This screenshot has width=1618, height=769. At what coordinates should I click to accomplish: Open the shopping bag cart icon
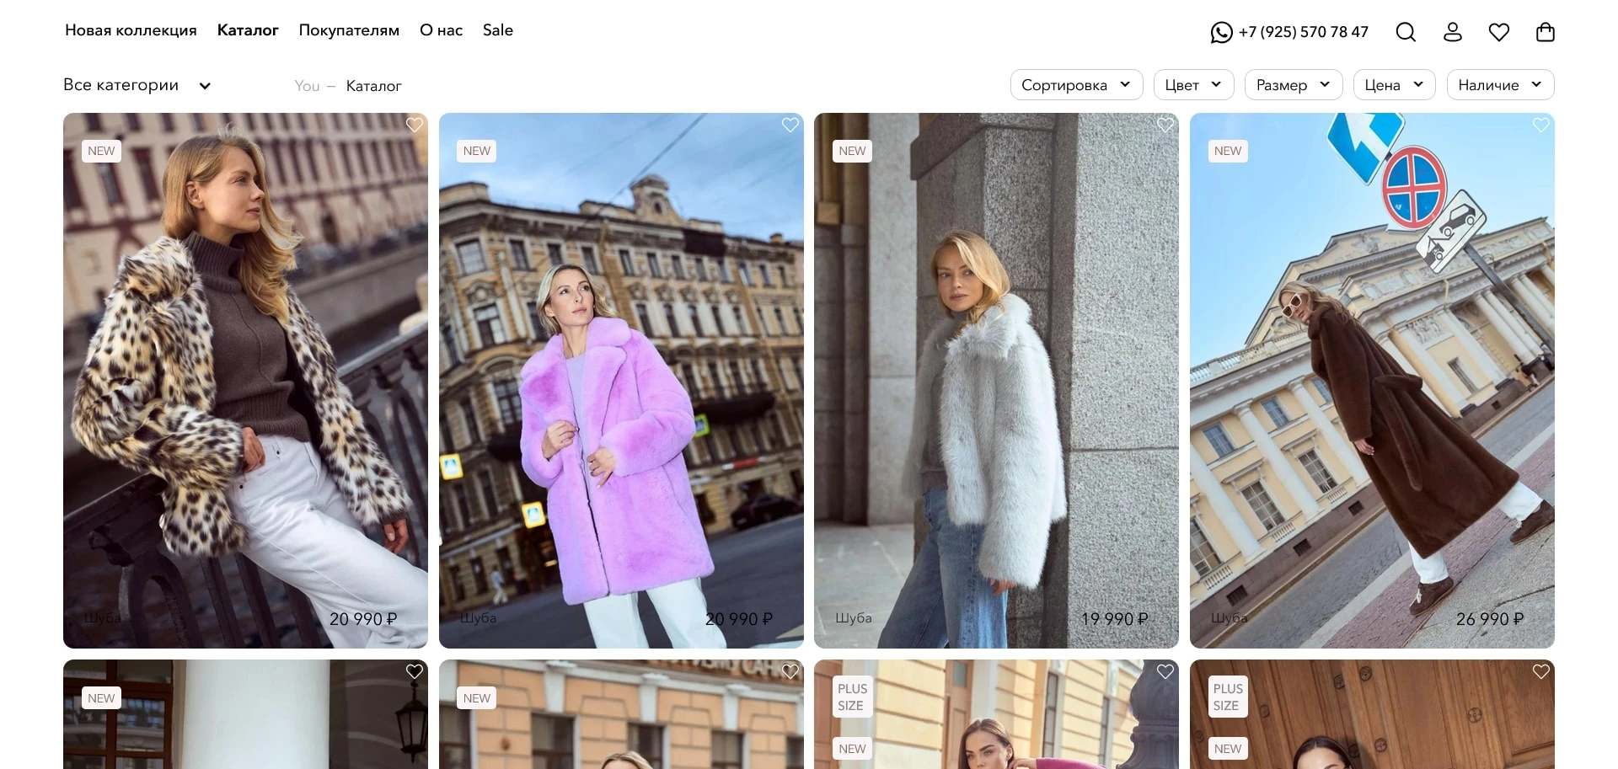pyautogui.click(x=1545, y=32)
